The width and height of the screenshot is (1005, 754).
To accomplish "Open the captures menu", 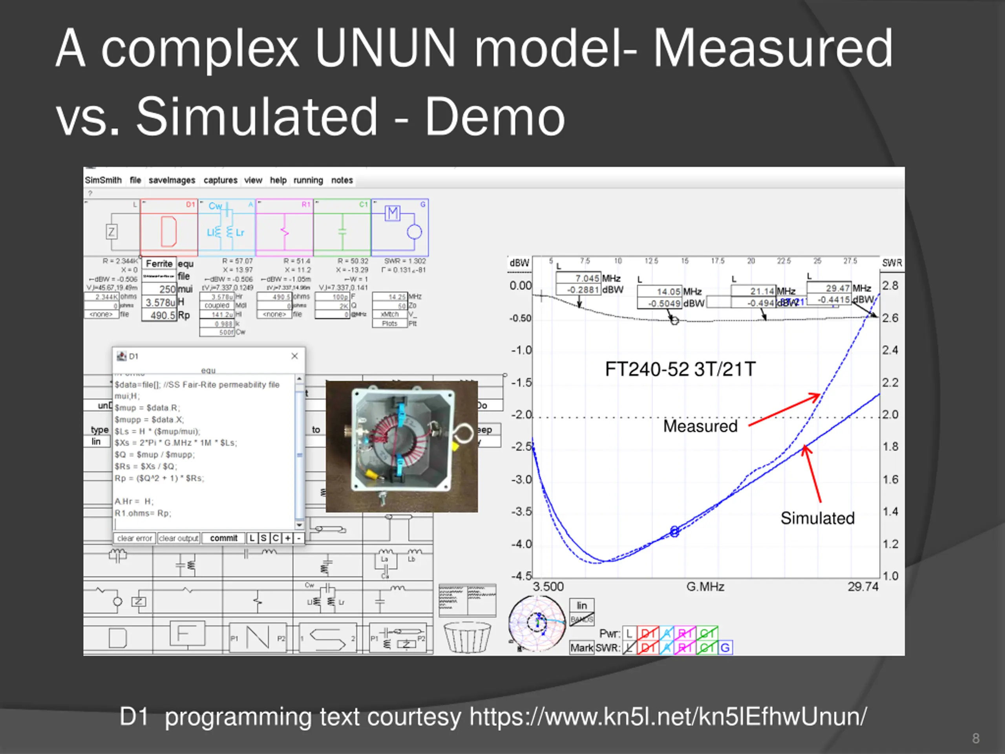I will click(x=220, y=180).
